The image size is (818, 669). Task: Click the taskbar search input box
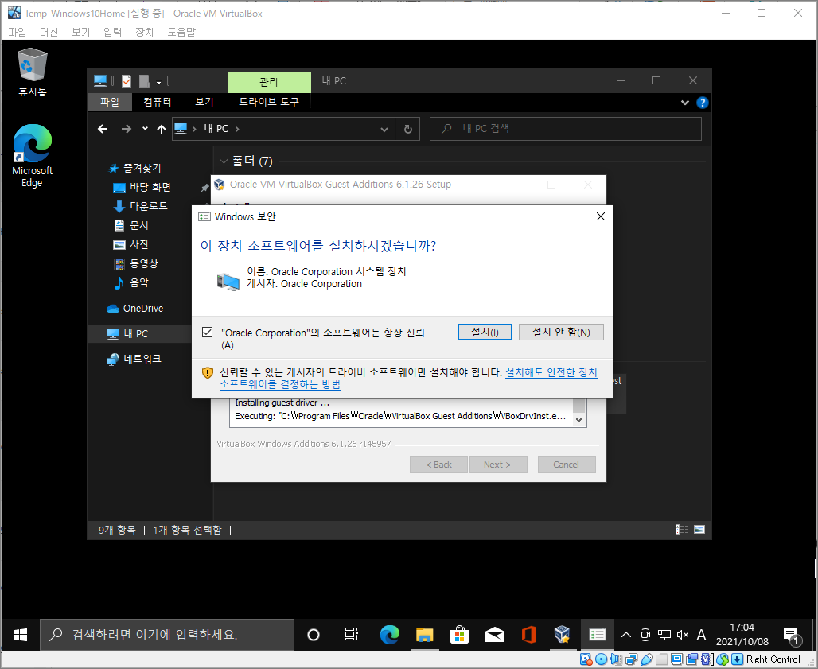pyautogui.click(x=167, y=635)
